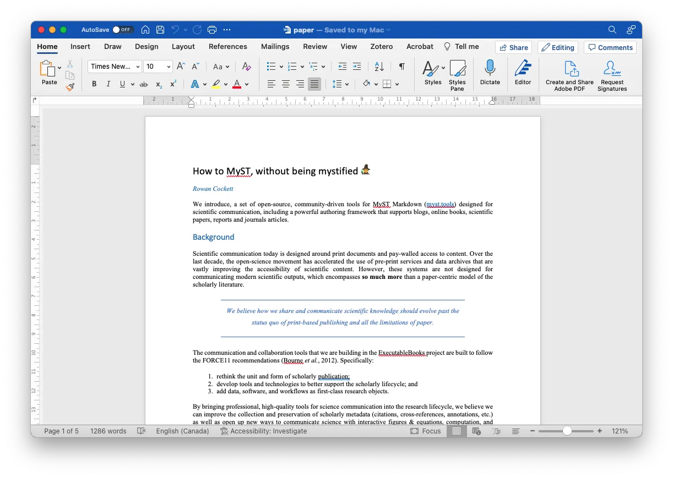673x478 pixels.
Task: Toggle bold formatting on selected text
Action: click(x=94, y=84)
